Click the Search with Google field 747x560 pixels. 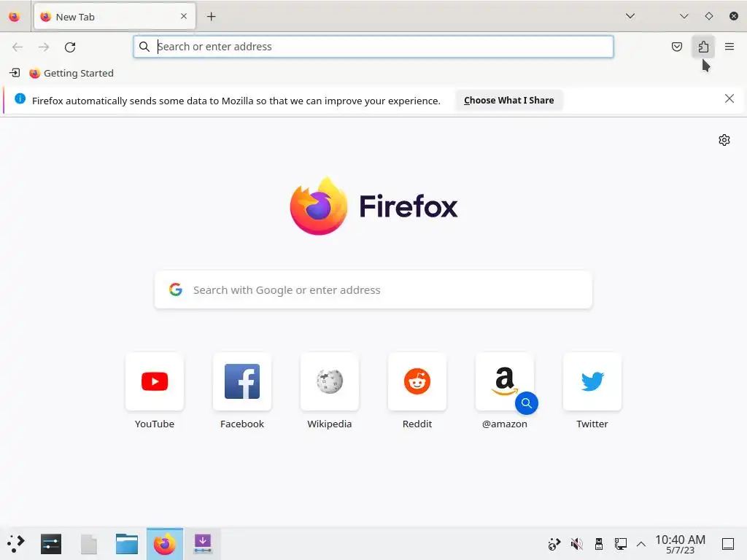[x=373, y=290]
